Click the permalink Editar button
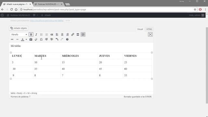Screen dimensions: 208x117 [x=68, y=20]
